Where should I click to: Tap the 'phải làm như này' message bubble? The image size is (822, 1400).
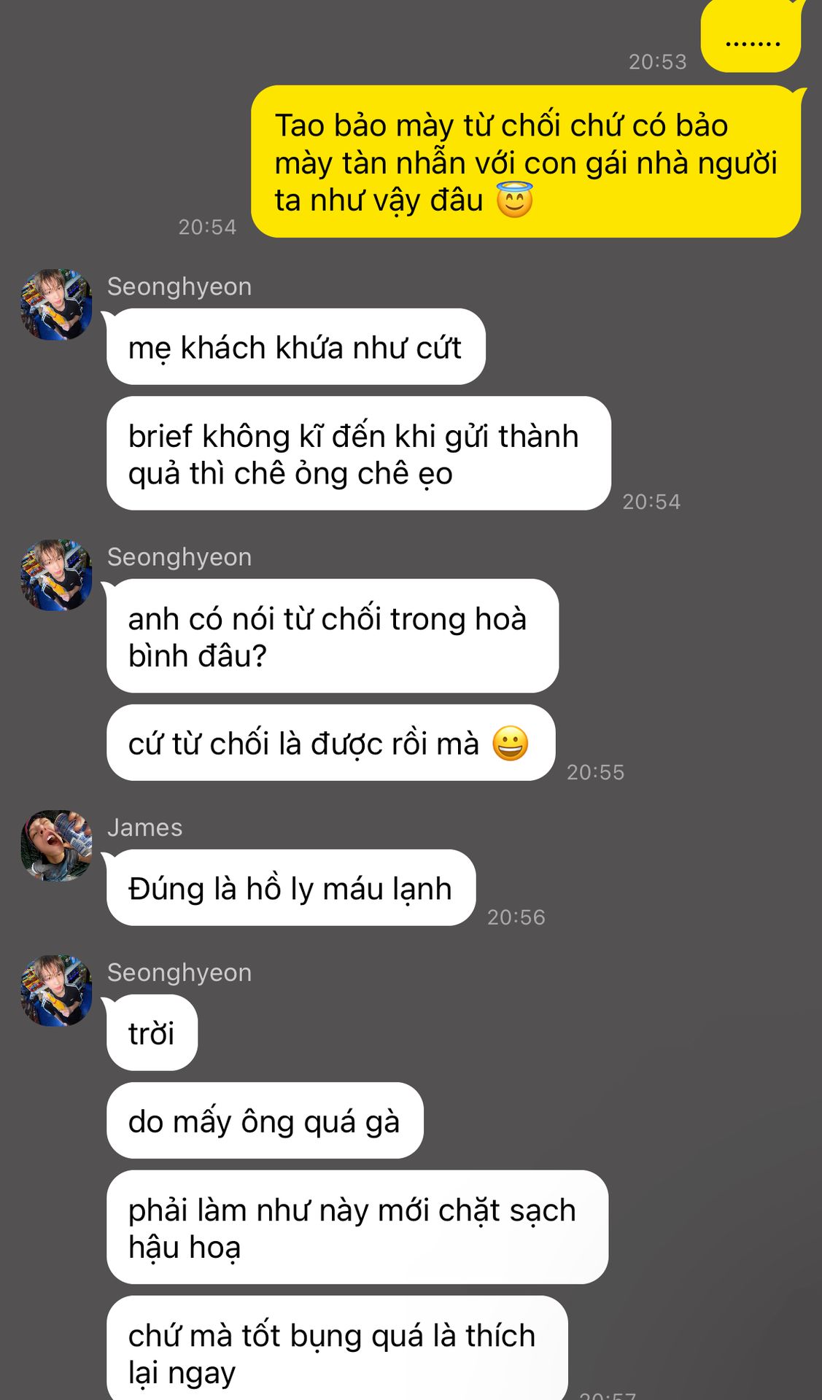[357, 1227]
